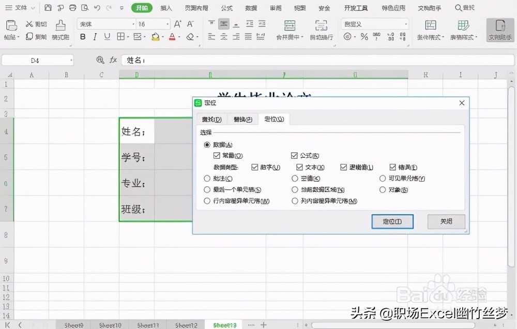
Task: Click the Underline formatting icon
Action: pyautogui.click(x=108, y=37)
